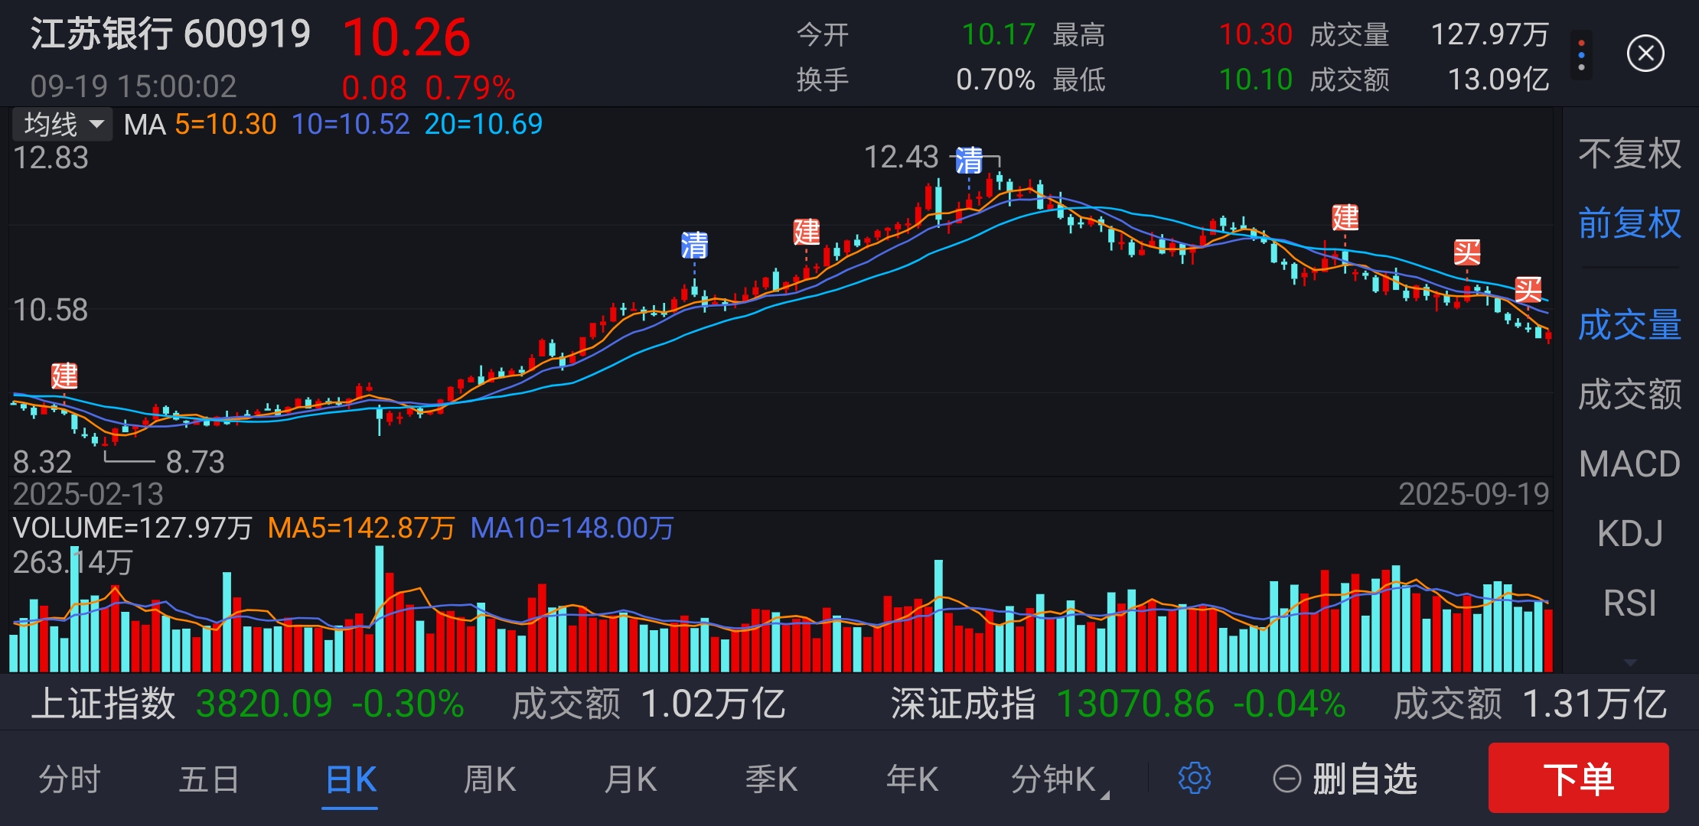The height and width of the screenshot is (826, 1699).
Task: Tap header 成交额 value 13.09亿
Action: (1498, 80)
